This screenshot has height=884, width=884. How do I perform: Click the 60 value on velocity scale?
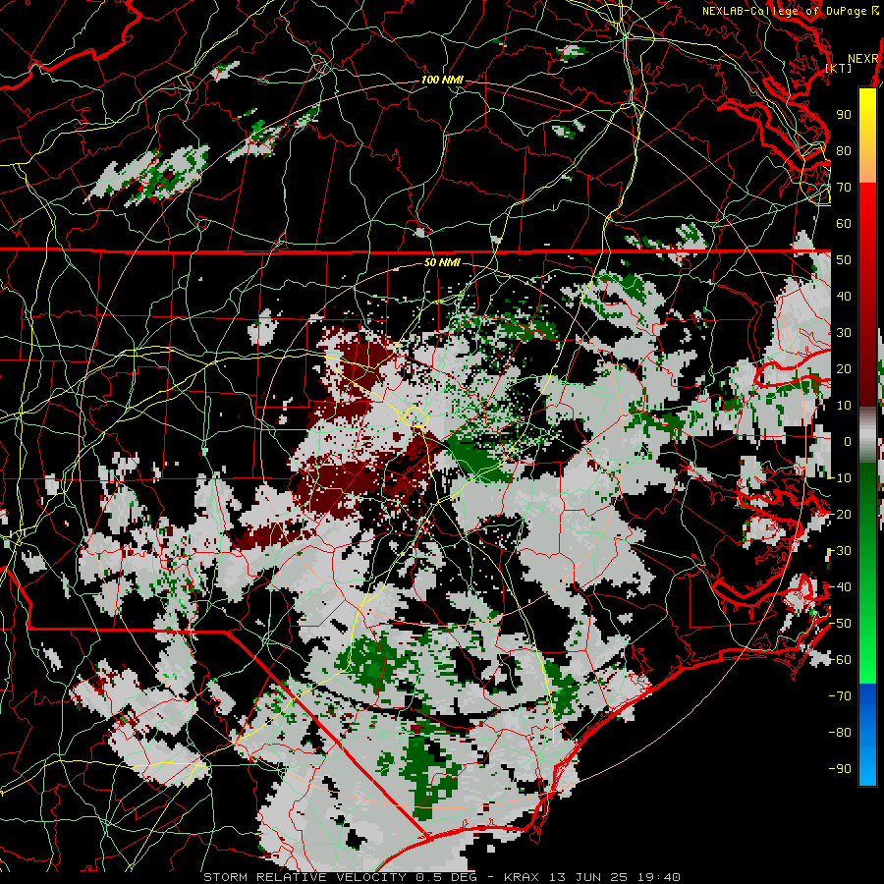click(x=844, y=224)
